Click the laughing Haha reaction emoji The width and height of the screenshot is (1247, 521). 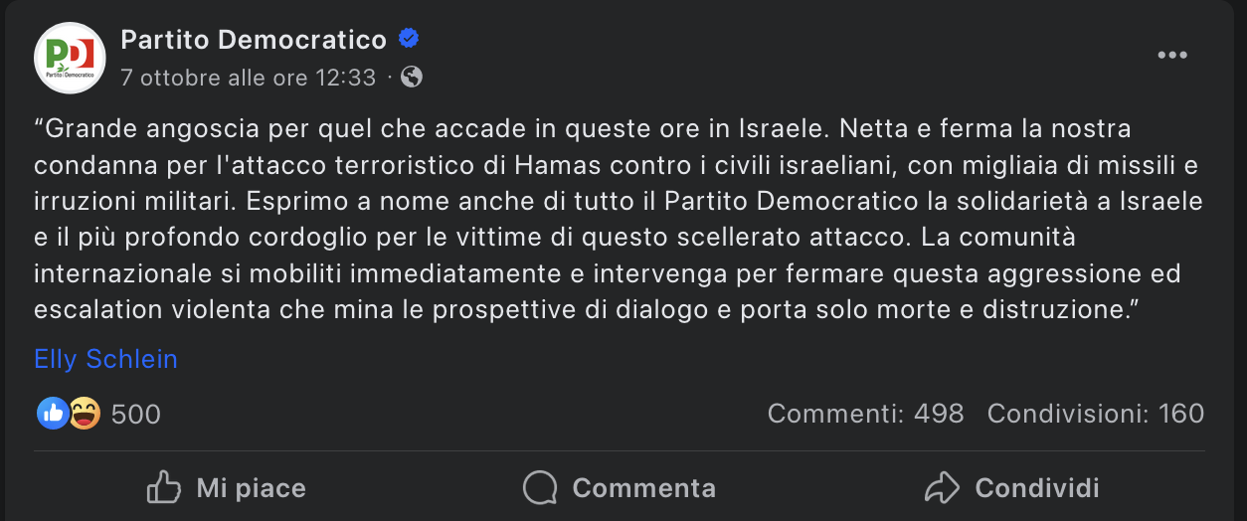click(x=85, y=414)
